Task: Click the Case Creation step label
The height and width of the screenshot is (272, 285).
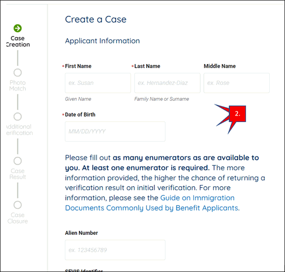Action: (x=18, y=41)
